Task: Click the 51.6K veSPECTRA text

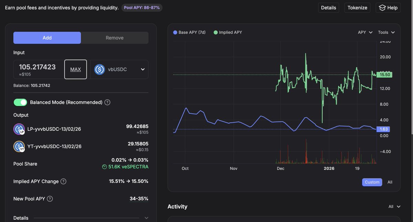Action: click(x=128, y=167)
